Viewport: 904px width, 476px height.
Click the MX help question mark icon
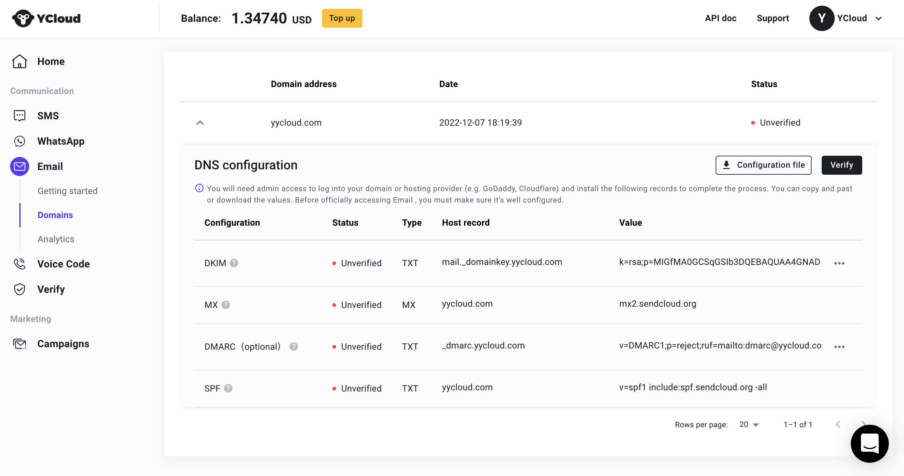pos(226,305)
